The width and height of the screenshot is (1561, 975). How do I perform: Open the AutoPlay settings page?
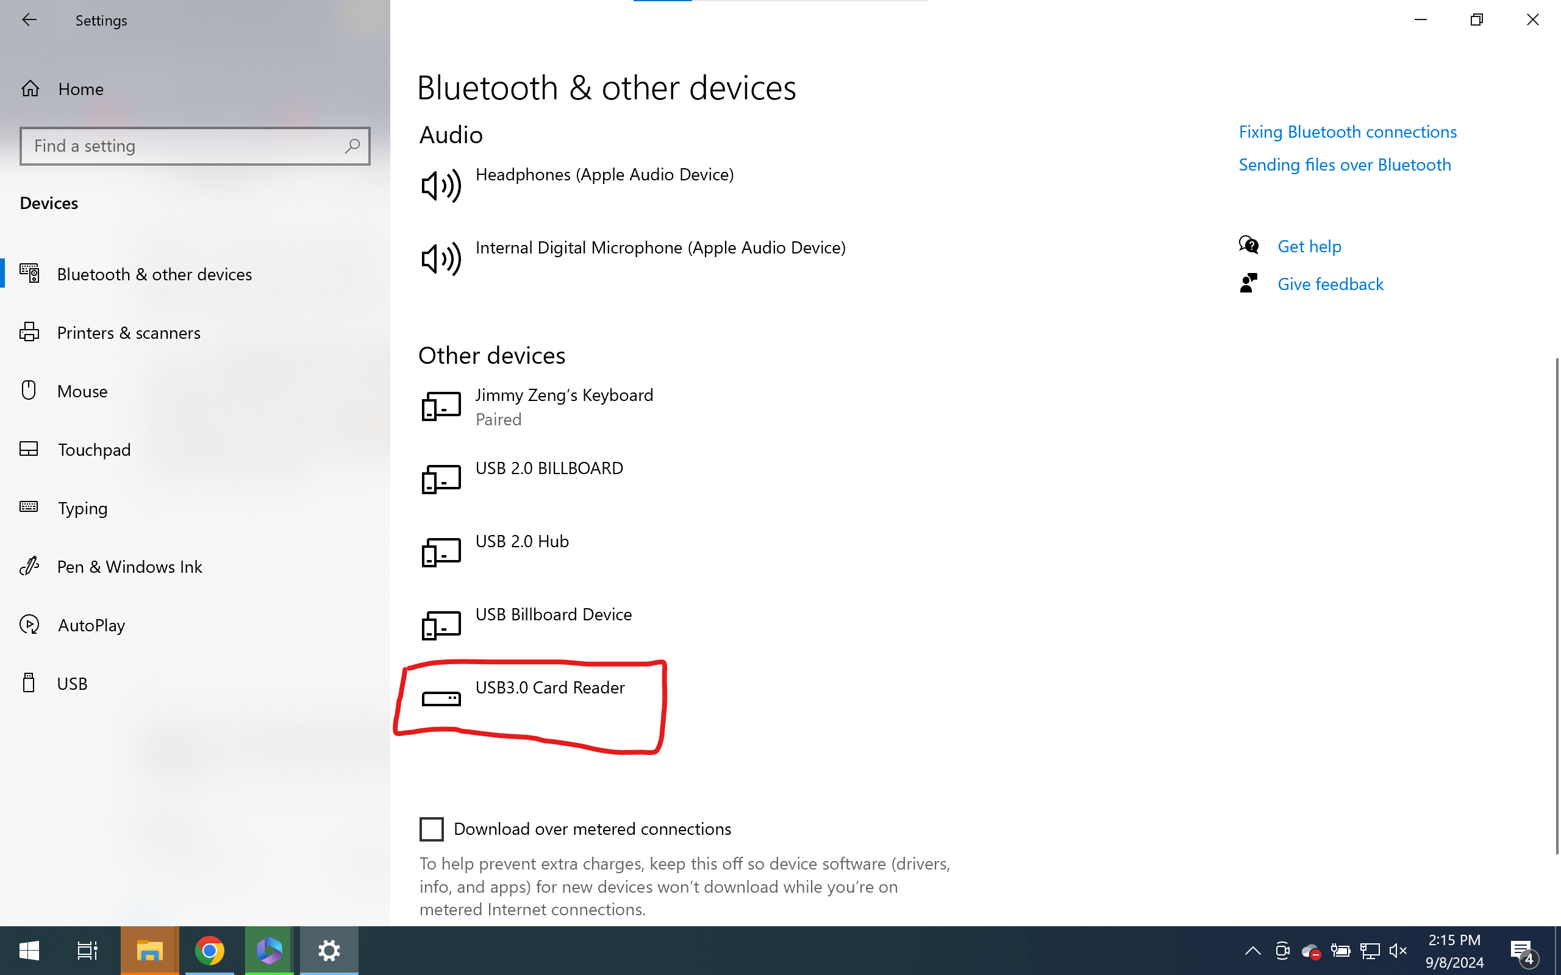pyautogui.click(x=195, y=625)
